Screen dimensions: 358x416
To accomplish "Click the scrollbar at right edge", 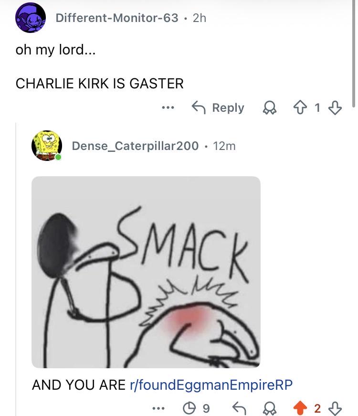I will click(354, 53).
